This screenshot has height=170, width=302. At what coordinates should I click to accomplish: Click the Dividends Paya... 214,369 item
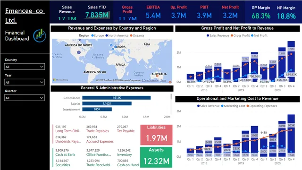click(x=68, y=139)
